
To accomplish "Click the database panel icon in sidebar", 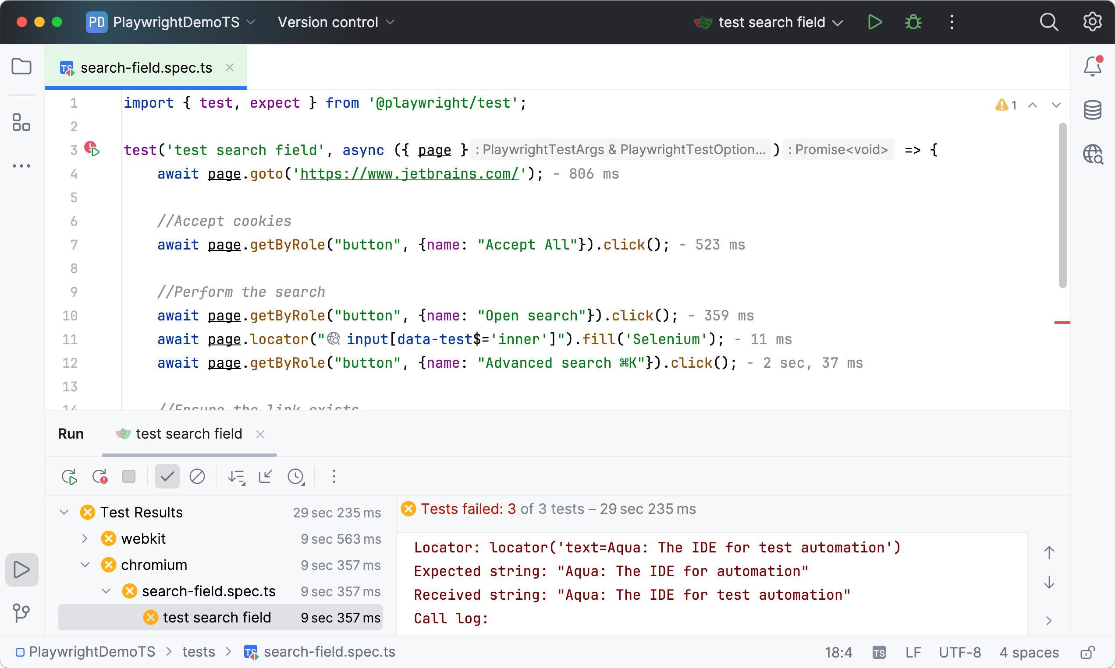I will tap(1093, 110).
